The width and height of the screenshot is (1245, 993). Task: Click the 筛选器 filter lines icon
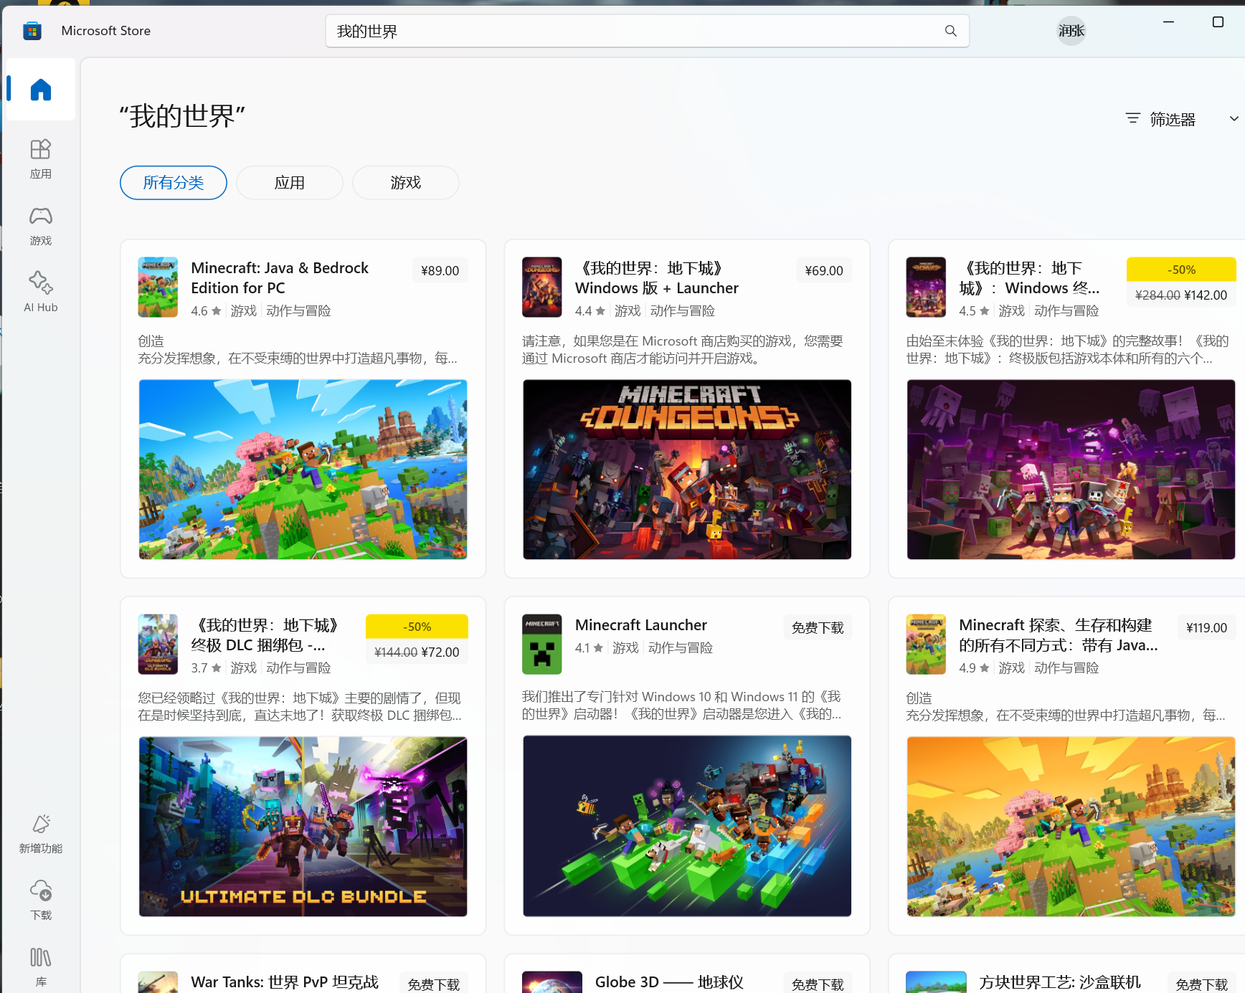tap(1133, 118)
